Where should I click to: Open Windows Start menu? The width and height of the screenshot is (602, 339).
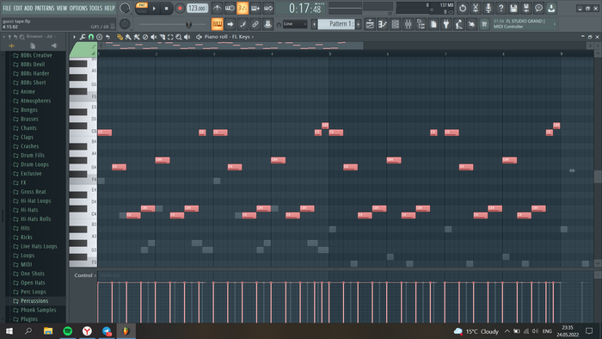tap(9, 331)
